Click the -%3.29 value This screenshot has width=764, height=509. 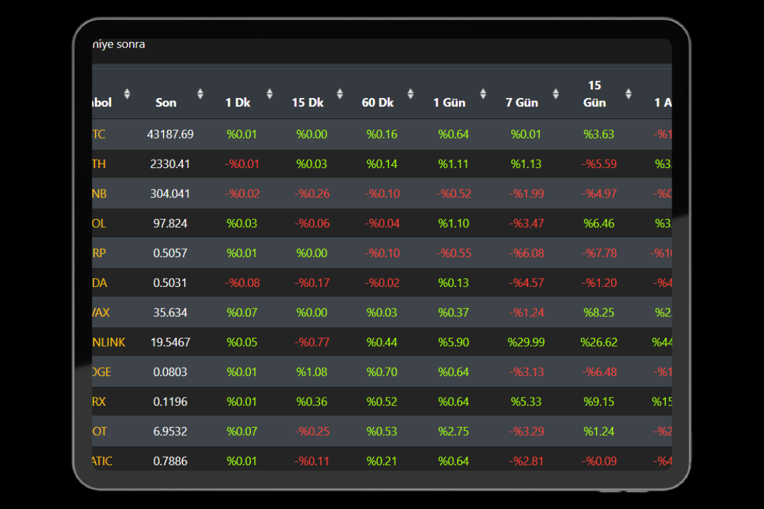(x=526, y=431)
